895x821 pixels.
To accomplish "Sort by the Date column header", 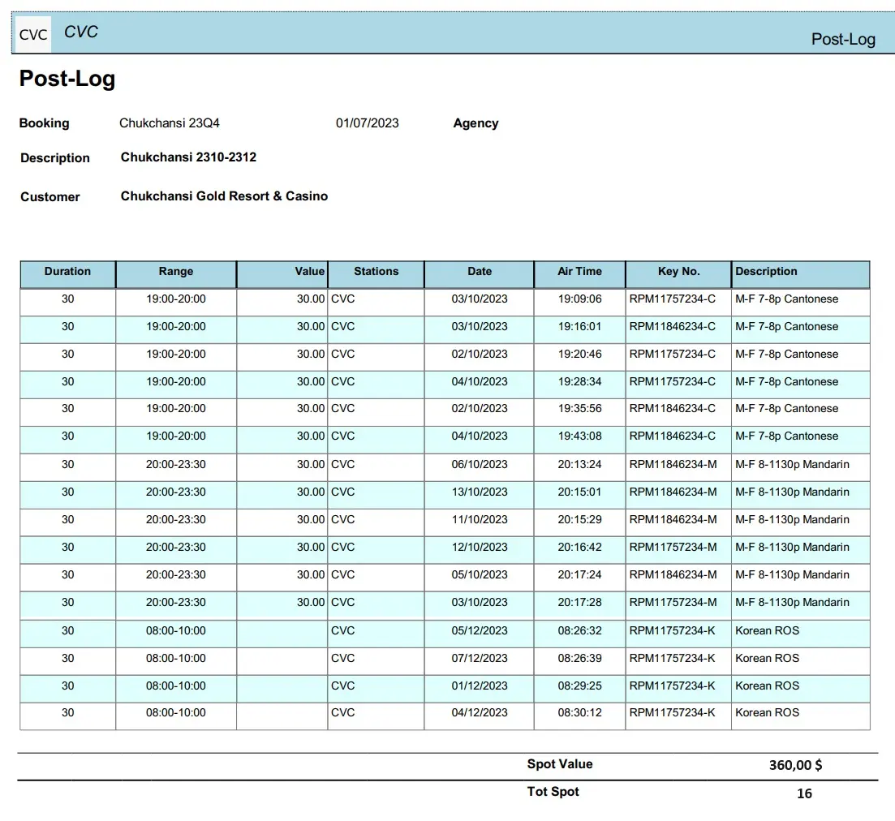I will pyautogui.click(x=480, y=272).
